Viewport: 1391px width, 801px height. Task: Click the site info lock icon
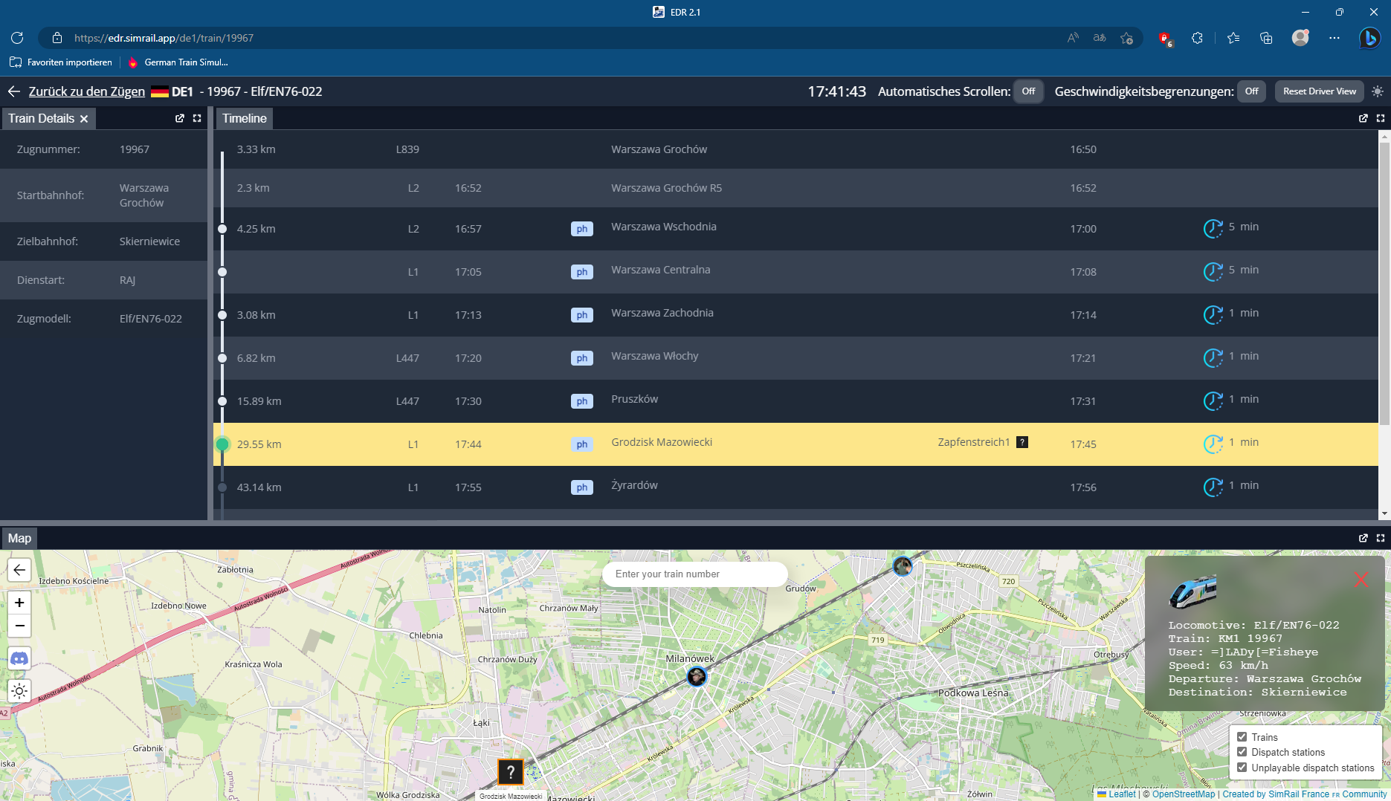[x=57, y=38]
